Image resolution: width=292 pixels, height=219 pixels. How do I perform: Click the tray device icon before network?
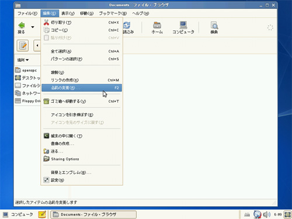[x=247, y=214]
